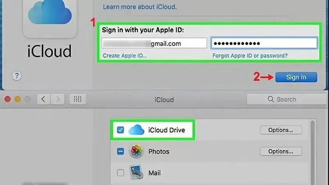329x185 pixels.
Task: Click the Search field in toolbar
Action: click(286, 99)
